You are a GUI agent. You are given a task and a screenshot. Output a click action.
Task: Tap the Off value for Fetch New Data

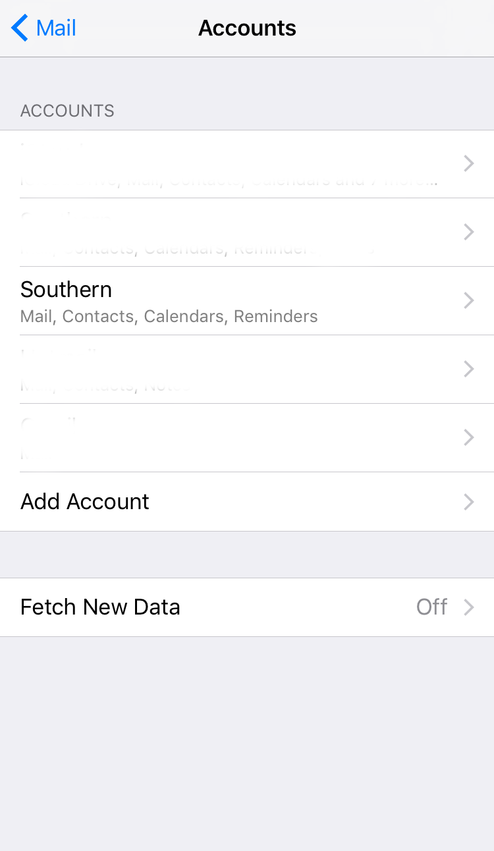431,607
